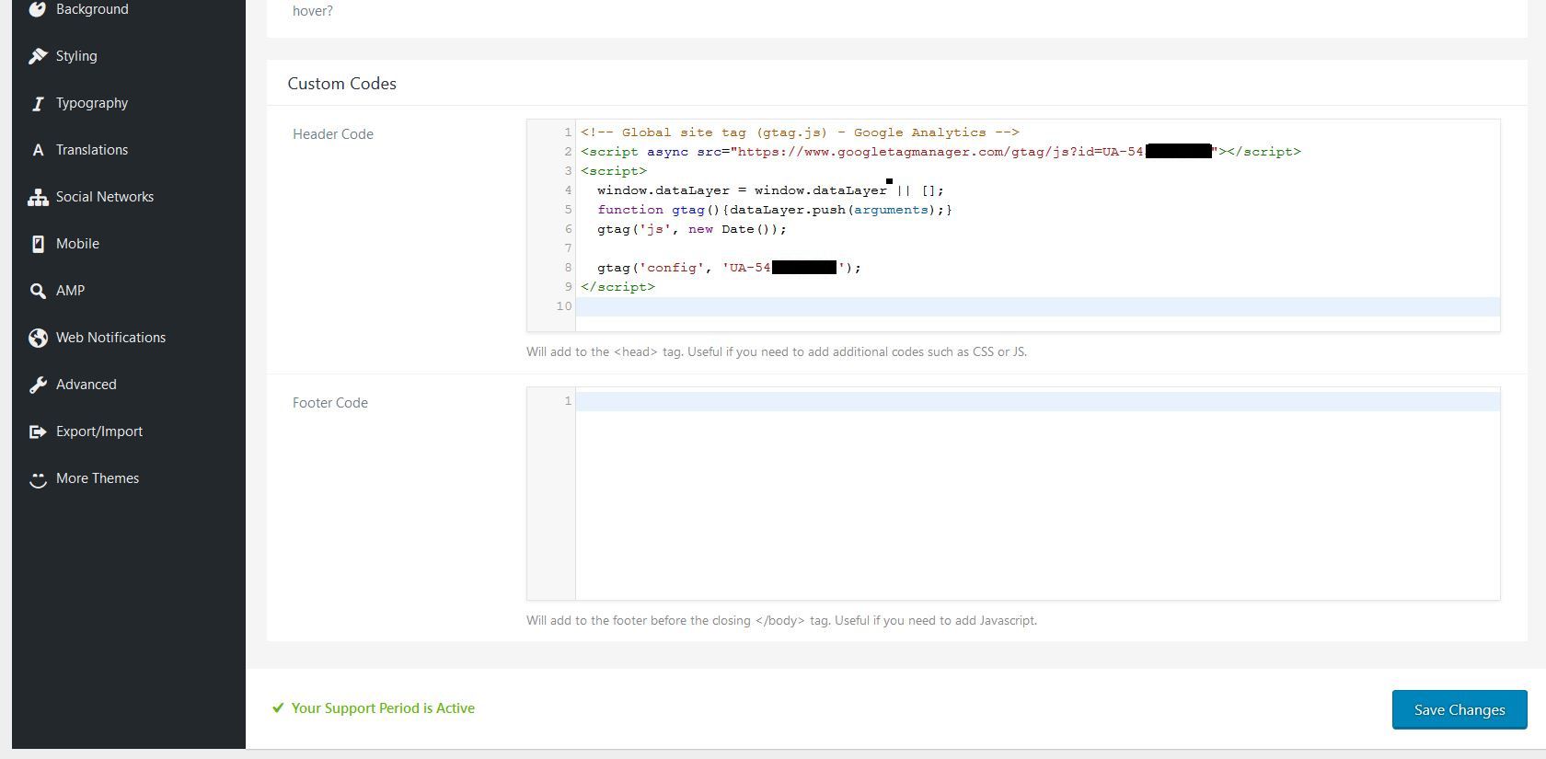This screenshot has width=1546, height=759.
Task: Open the Mobile settings label
Action: tap(77, 244)
